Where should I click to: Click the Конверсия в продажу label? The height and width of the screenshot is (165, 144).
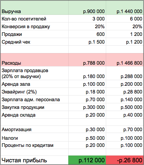click(x=26, y=26)
